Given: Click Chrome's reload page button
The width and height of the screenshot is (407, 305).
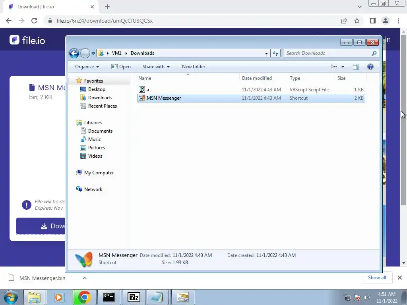Looking at the screenshot, I should tap(34, 21).
